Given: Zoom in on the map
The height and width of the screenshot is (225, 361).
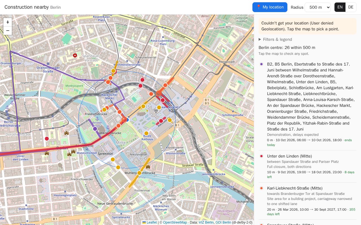Looking at the screenshot, I should click(x=8, y=22).
